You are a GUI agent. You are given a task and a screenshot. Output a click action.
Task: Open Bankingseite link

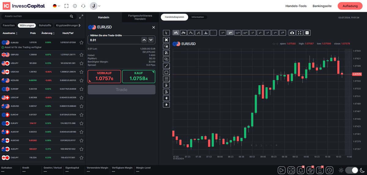coord(322,6)
